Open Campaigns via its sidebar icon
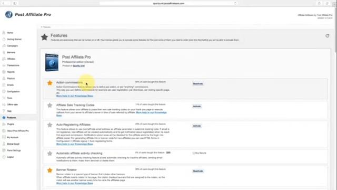337x190 pixels. (x=4, y=46)
